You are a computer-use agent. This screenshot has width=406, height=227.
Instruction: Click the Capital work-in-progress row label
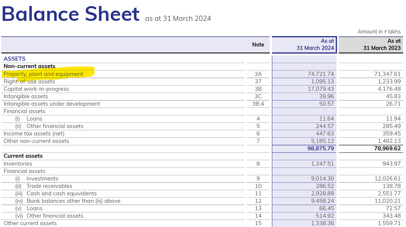pyautogui.click(x=36, y=89)
